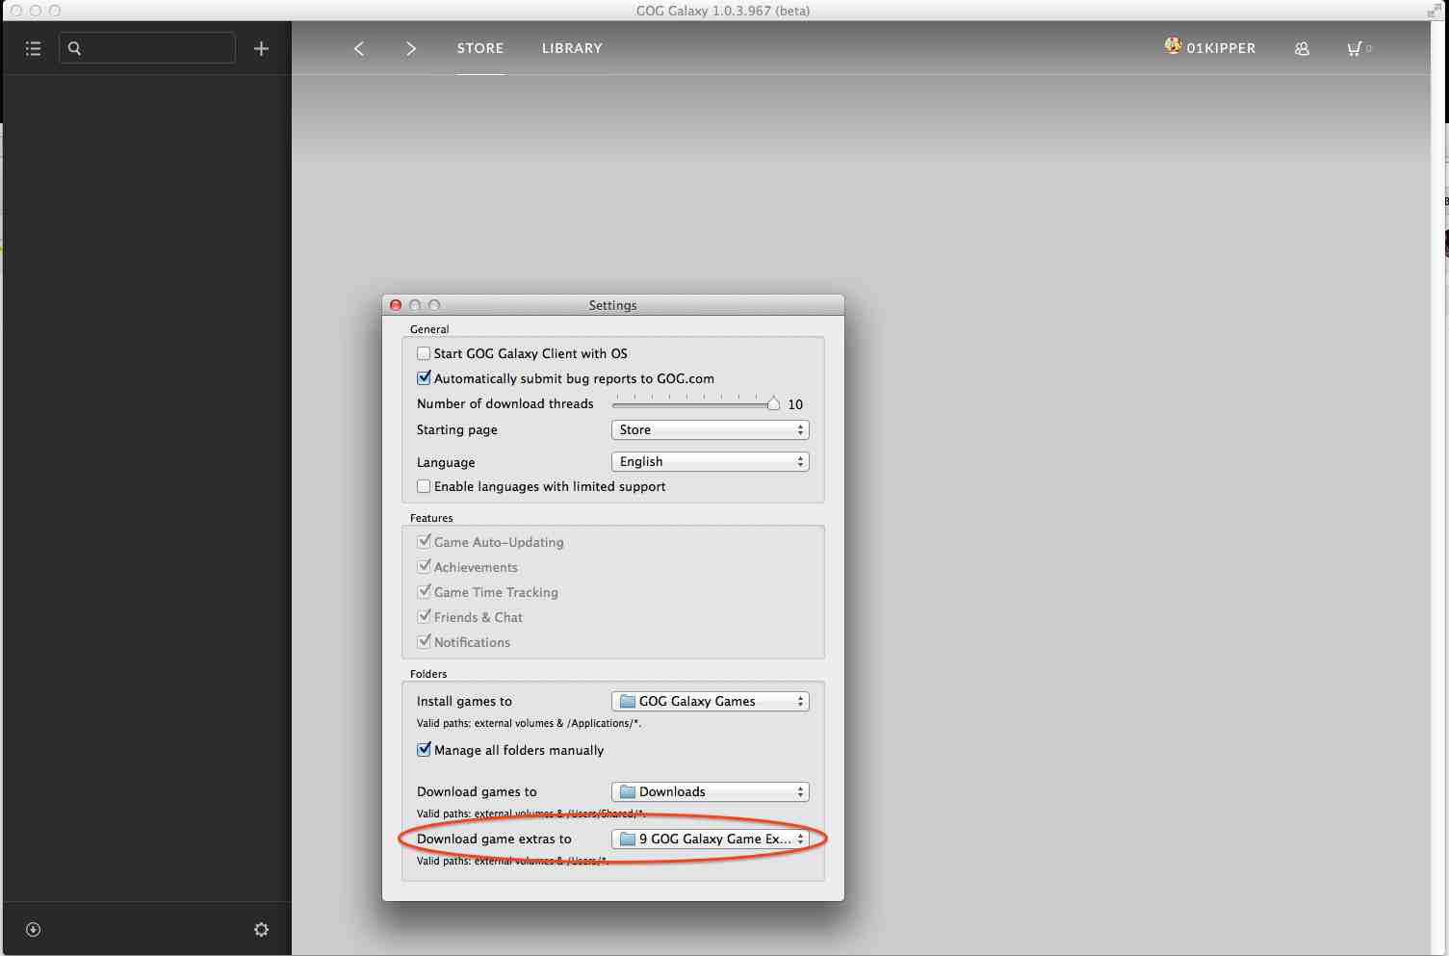Click the Features section heading
1449x956 pixels.
coord(431,518)
